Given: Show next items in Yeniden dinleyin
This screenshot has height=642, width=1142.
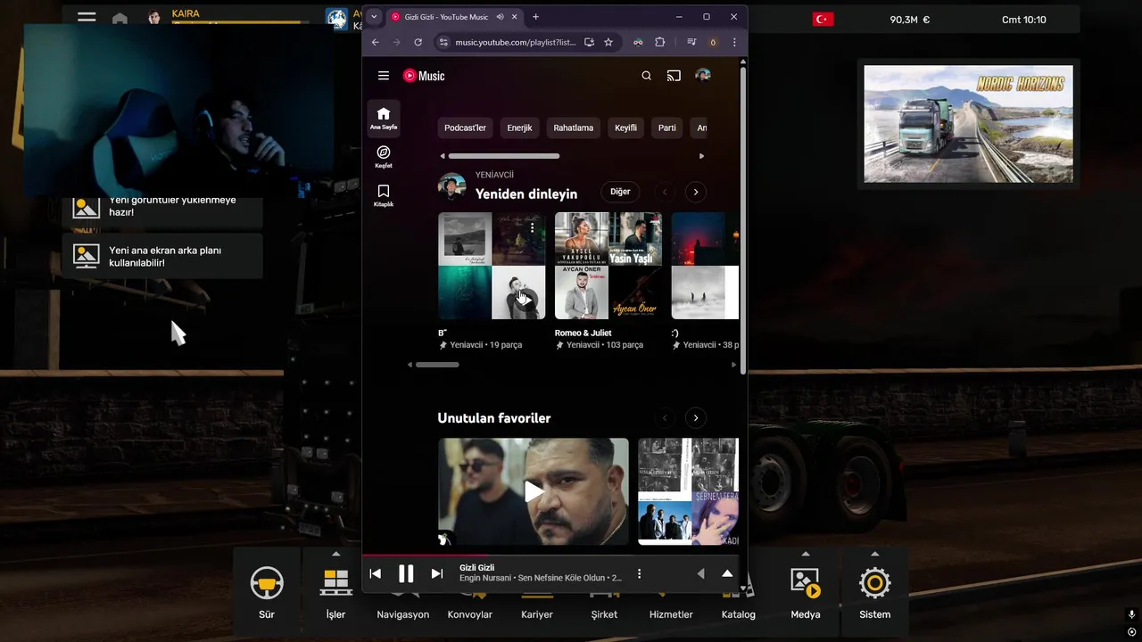Looking at the screenshot, I should (x=696, y=192).
